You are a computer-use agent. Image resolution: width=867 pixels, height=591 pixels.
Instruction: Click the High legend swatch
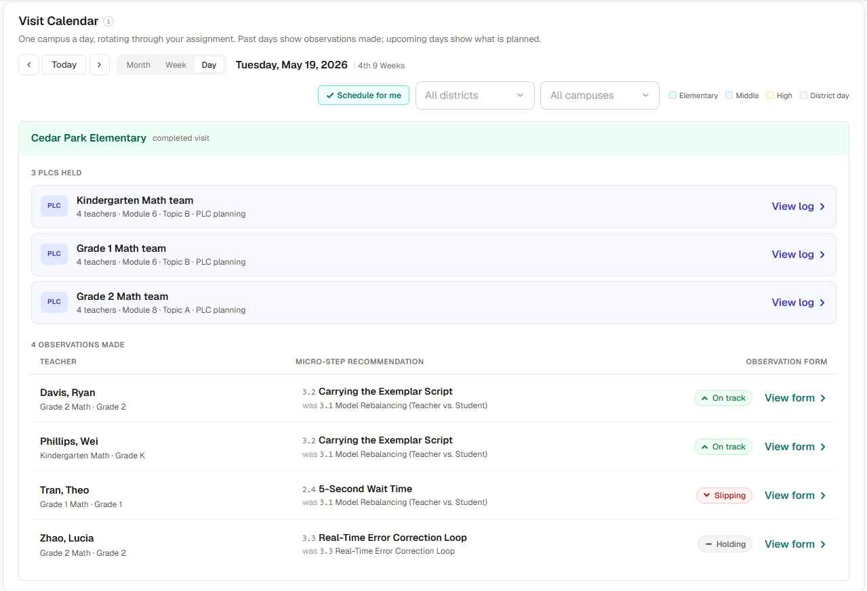click(x=769, y=95)
